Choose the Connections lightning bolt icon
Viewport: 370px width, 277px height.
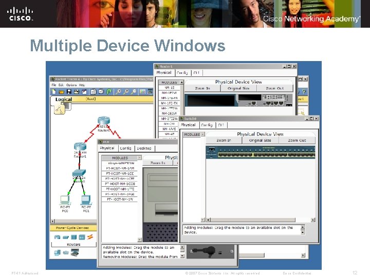(90, 237)
